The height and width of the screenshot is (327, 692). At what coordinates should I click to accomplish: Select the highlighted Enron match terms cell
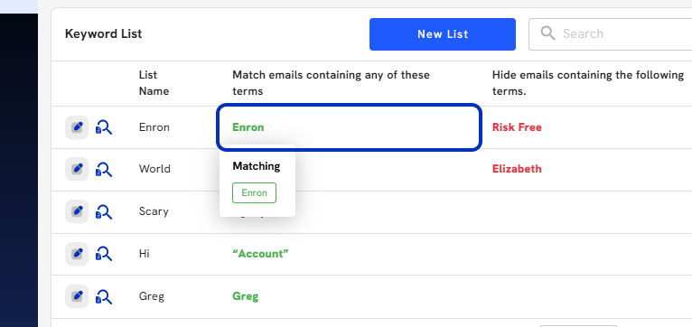349,127
